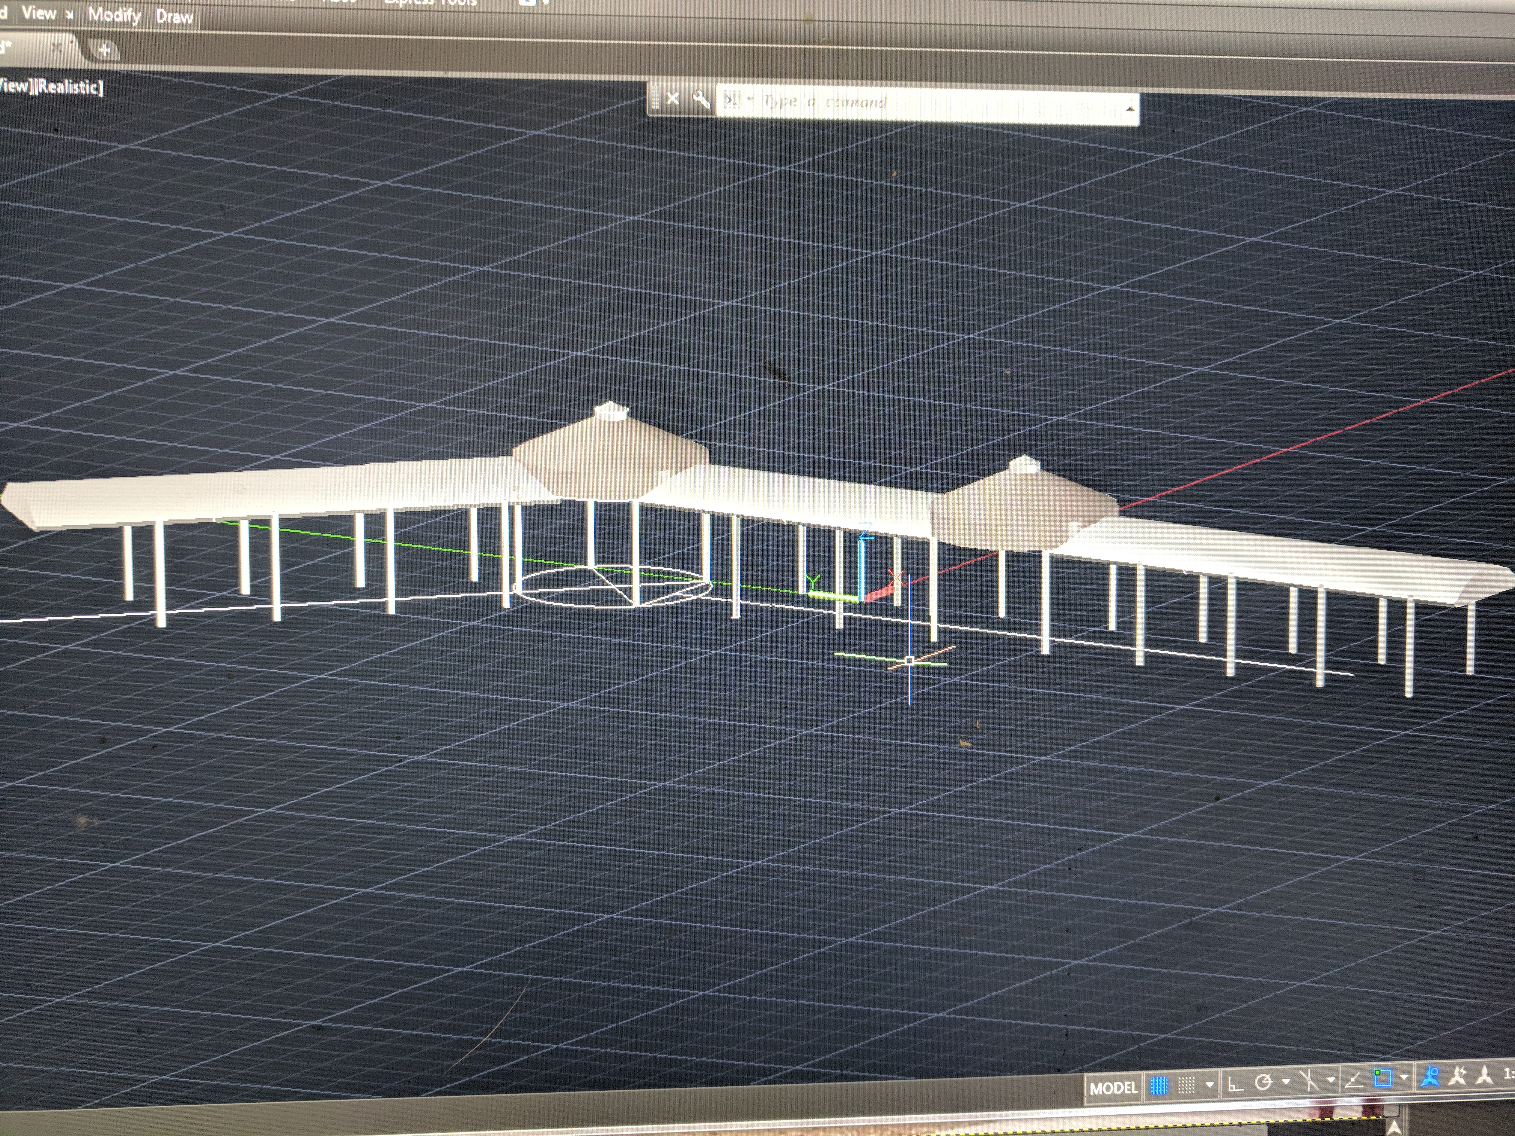The height and width of the screenshot is (1136, 1515).
Task: Open object snap options dropdown arrow
Action: [x=1404, y=1078]
